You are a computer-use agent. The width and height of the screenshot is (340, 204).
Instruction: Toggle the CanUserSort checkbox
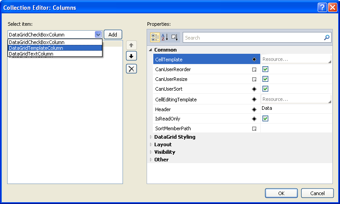265,89
